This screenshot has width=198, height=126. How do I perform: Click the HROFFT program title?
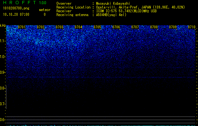[x=20, y=3]
